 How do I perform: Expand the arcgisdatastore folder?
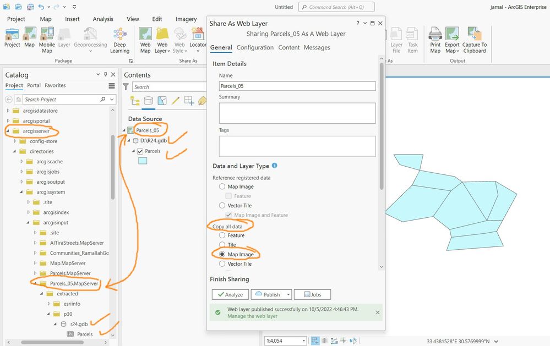click(8, 111)
